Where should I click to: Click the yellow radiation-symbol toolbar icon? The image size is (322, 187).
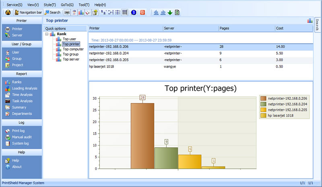point(8,12)
